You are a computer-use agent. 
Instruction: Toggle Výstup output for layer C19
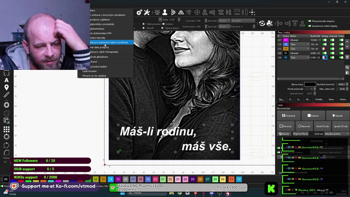[325, 44]
